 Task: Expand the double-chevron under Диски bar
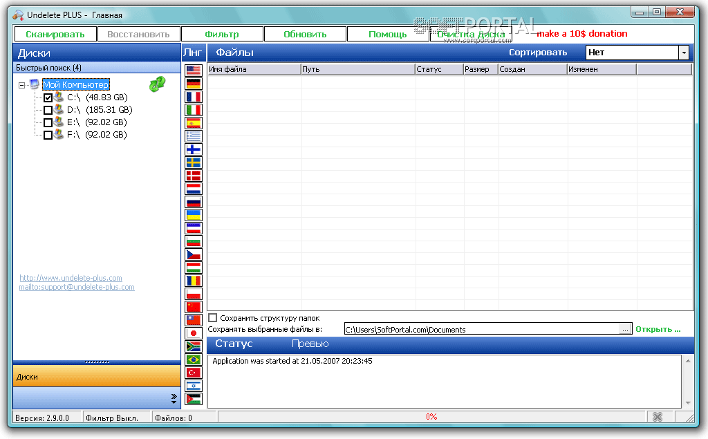pyautogui.click(x=174, y=398)
